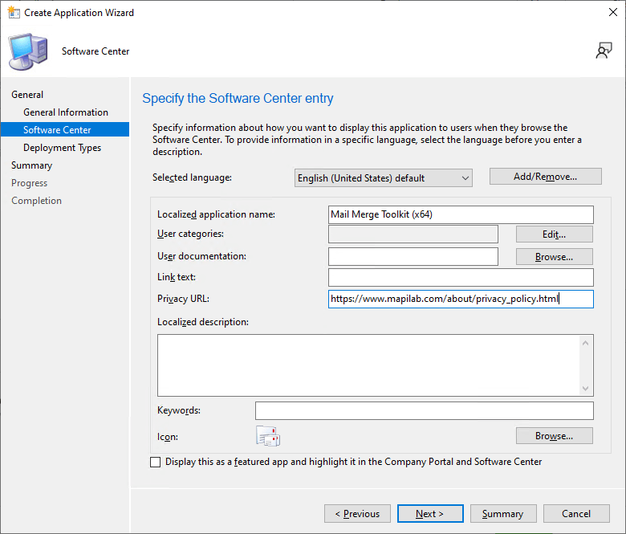Click the 'Selected language:' label
626x534 pixels.
192,177
